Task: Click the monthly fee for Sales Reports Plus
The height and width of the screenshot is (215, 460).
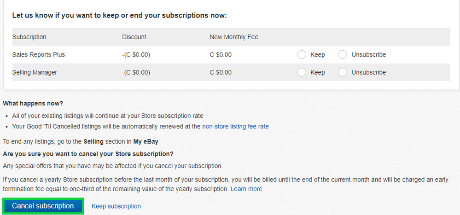Action: point(221,55)
